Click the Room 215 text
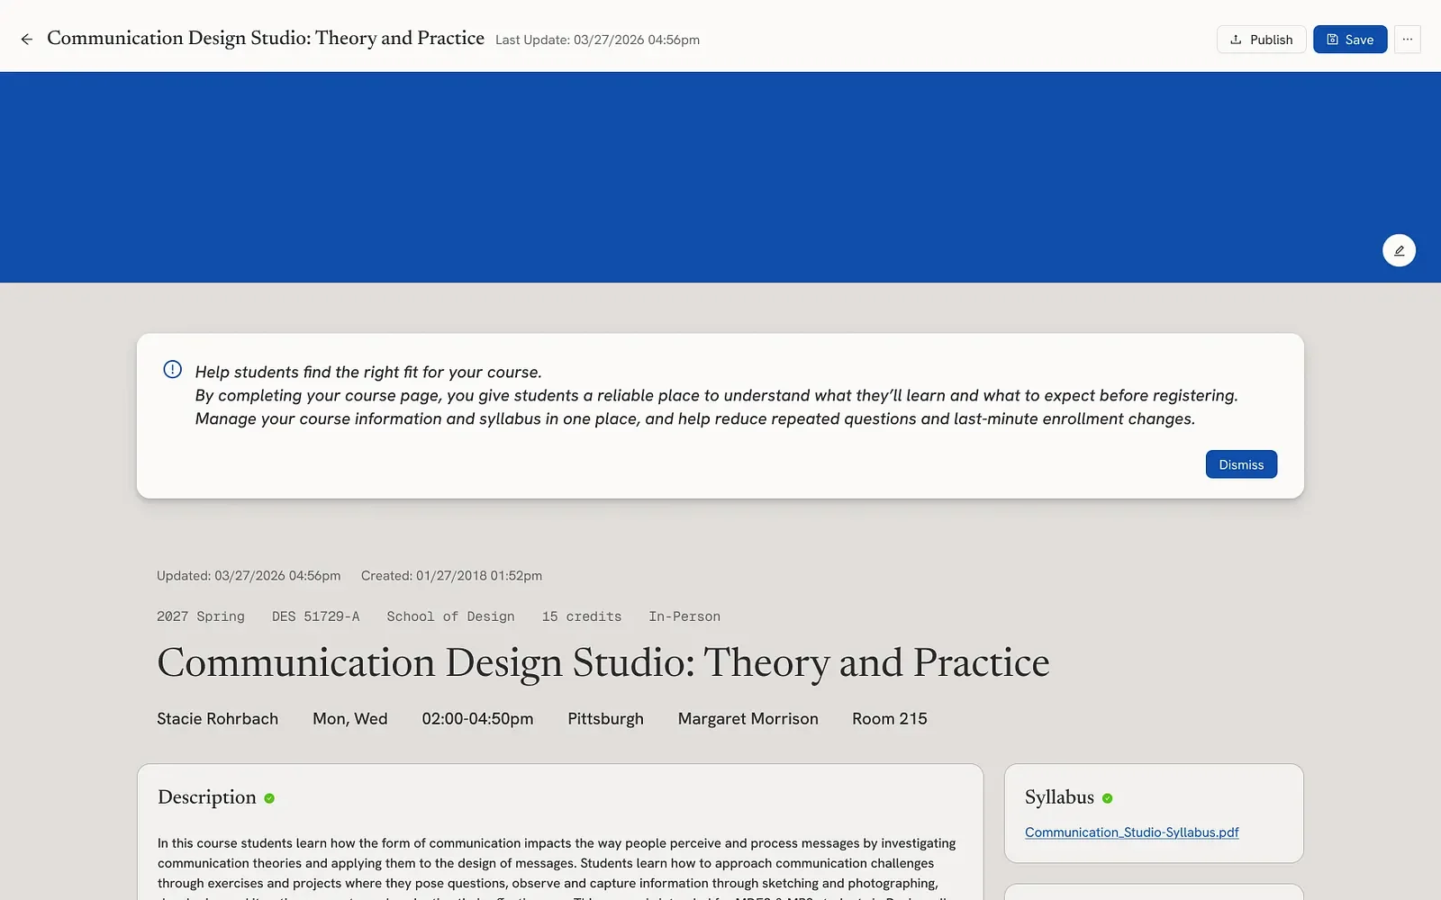Image resolution: width=1441 pixels, height=900 pixels. click(890, 719)
